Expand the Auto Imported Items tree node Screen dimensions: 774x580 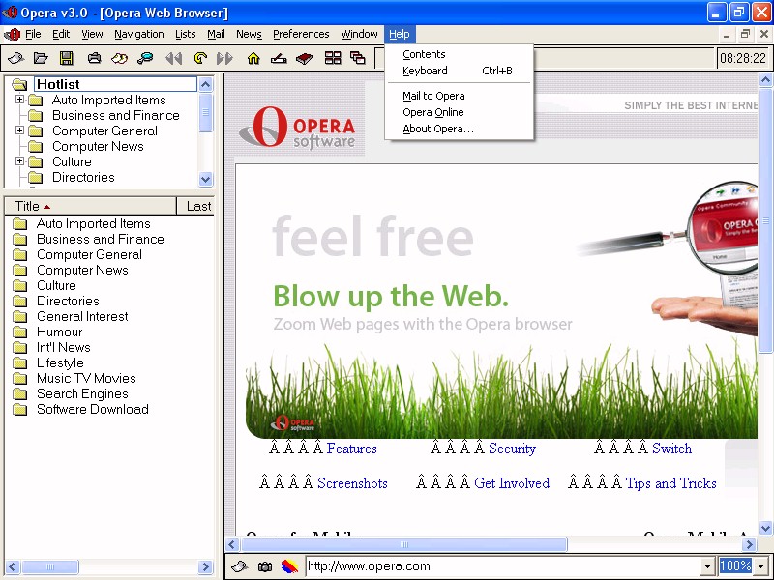[19, 100]
